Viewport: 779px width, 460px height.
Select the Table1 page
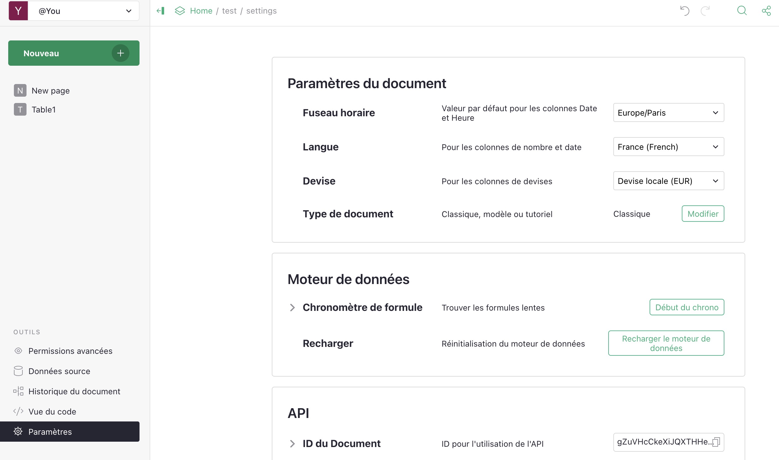coord(44,110)
